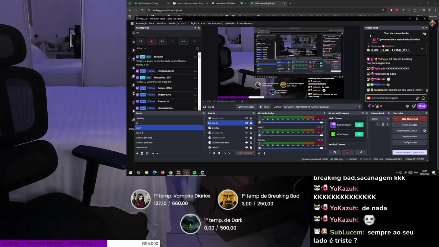Open advanced audio properties gears icon
Viewport: 439px width, 247px height.
(x=259, y=153)
